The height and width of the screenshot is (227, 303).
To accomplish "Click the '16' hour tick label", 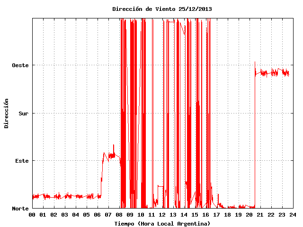I will 206,215.
